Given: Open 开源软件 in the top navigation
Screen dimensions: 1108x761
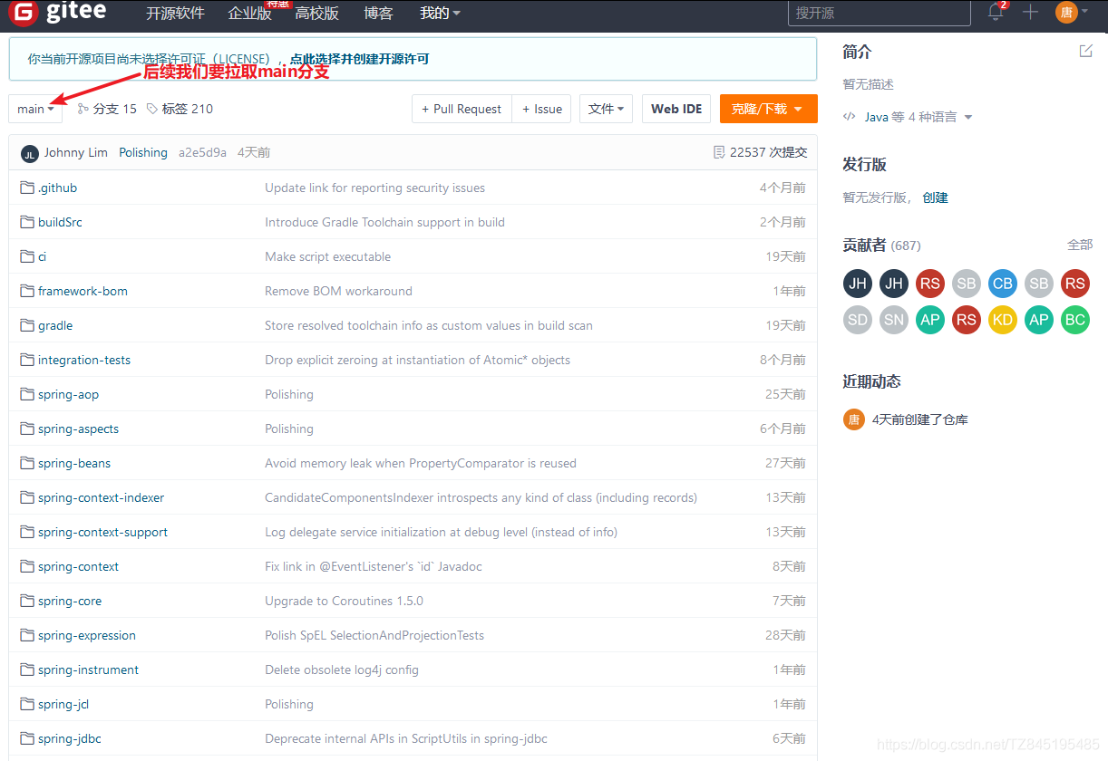Looking at the screenshot, I should (175, 13).
